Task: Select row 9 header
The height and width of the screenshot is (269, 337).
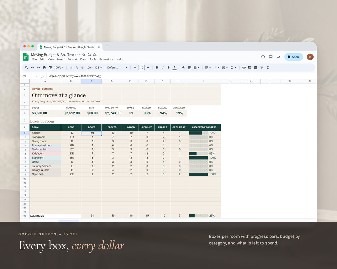Action: point(25,133)
